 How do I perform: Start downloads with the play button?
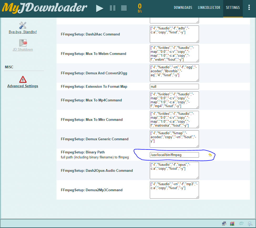(x=100, y=8)
